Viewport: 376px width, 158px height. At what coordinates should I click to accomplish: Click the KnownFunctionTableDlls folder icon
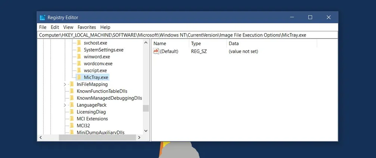pyautogui.click(x=72, y=91)
